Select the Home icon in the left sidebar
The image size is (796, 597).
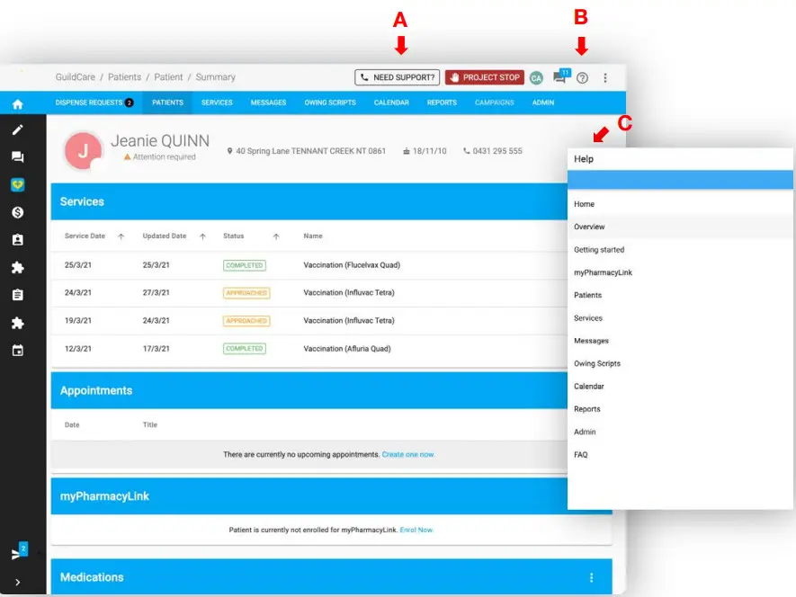pos(17,102)
